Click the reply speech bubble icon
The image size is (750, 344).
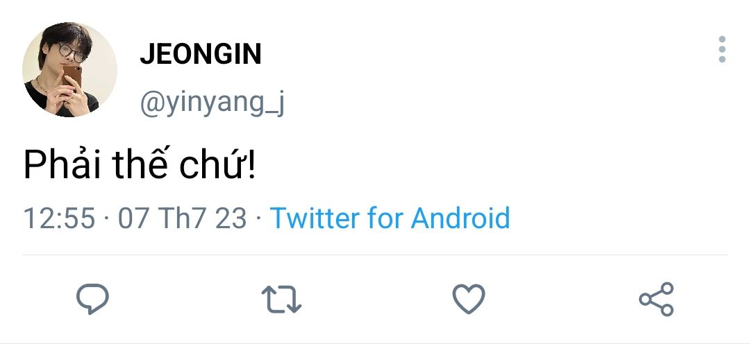92,299
